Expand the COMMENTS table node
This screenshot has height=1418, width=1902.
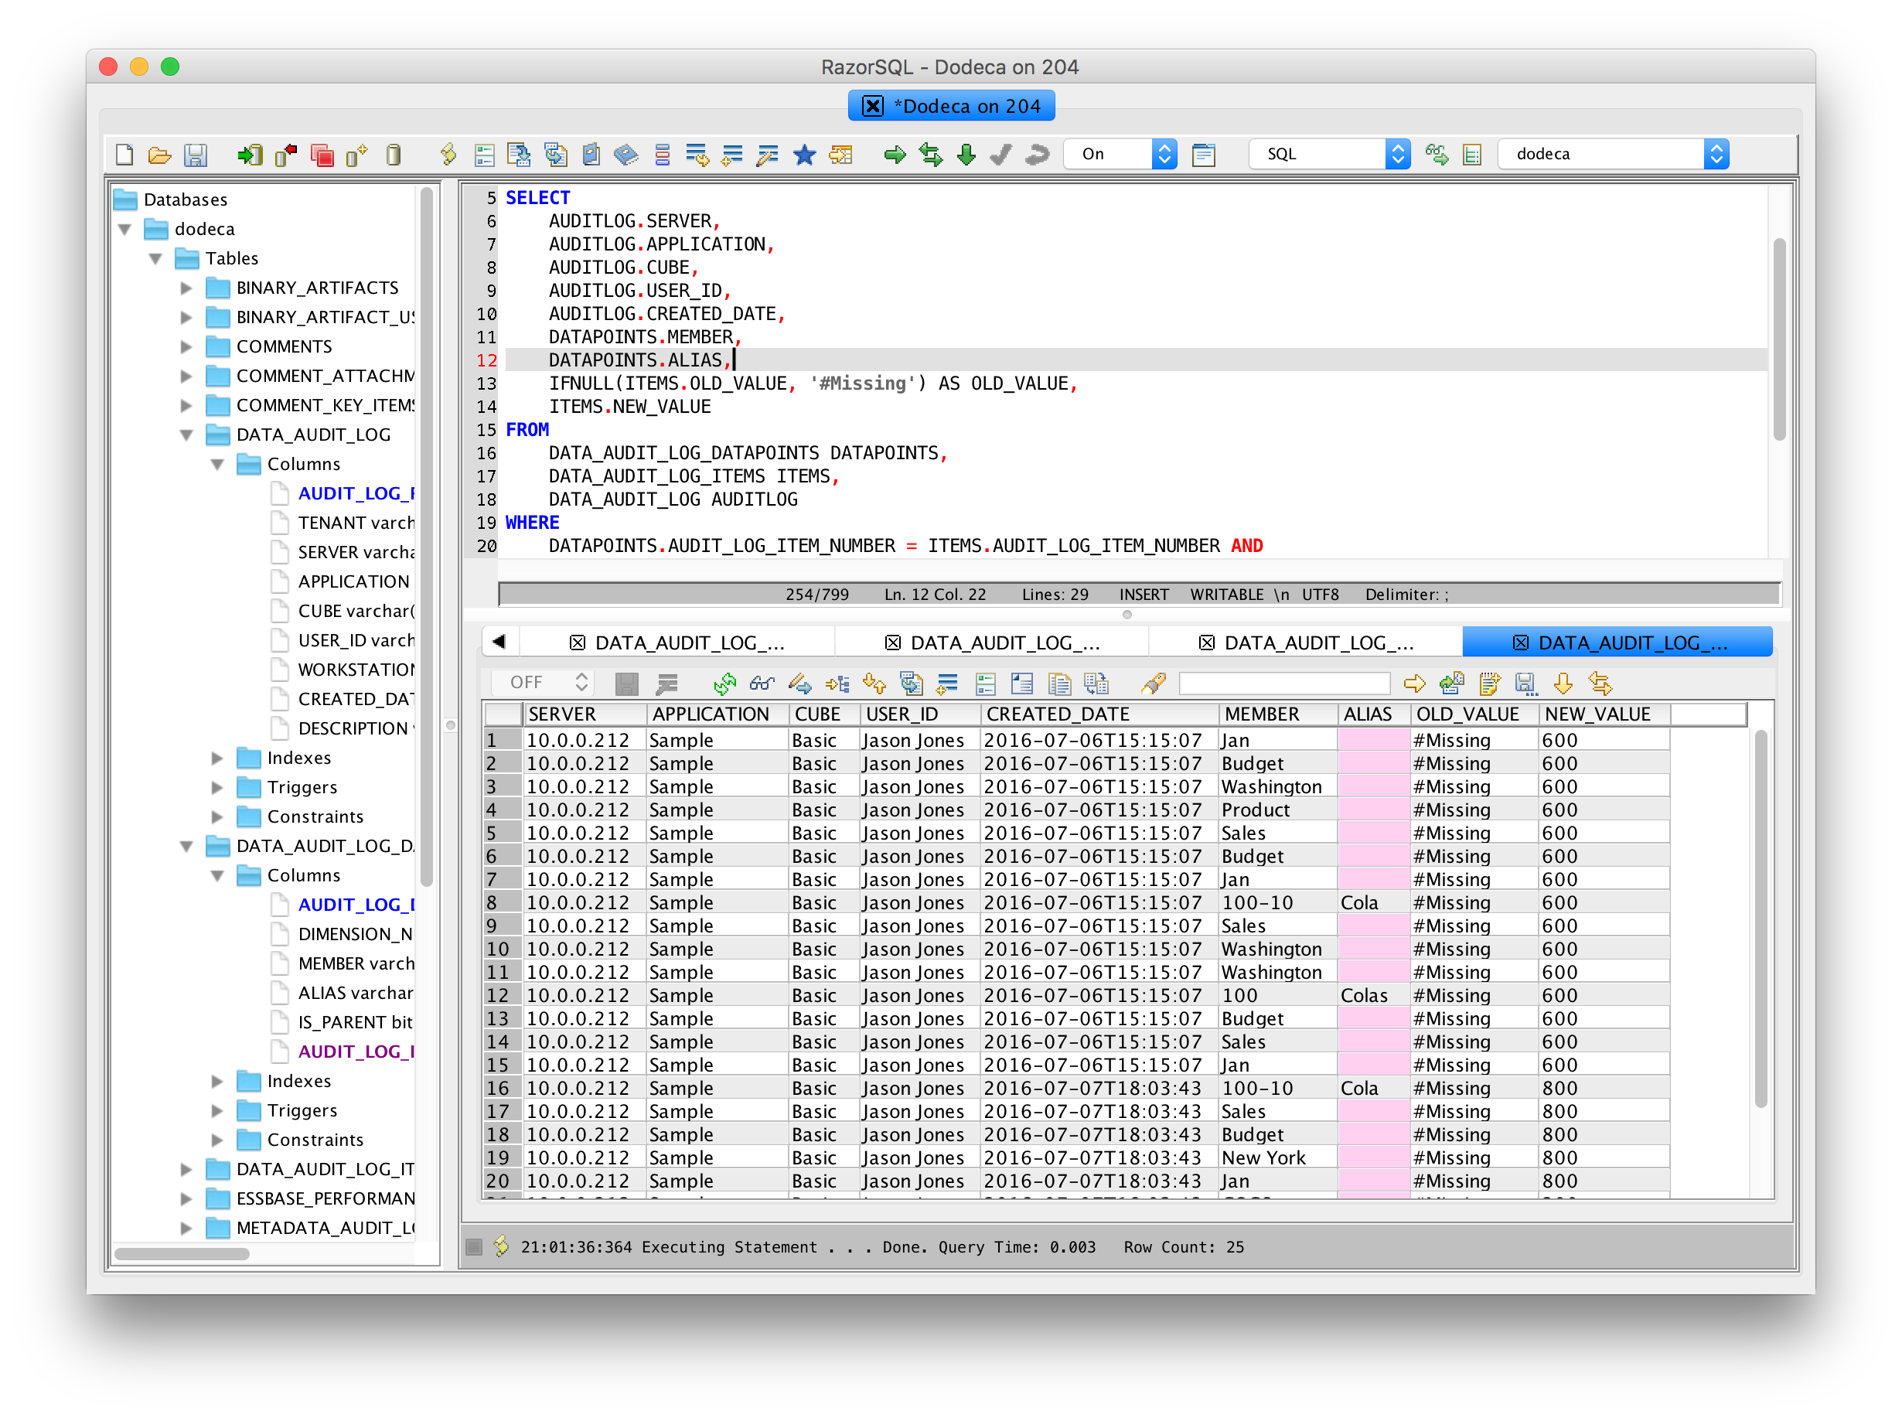[186, 347]
